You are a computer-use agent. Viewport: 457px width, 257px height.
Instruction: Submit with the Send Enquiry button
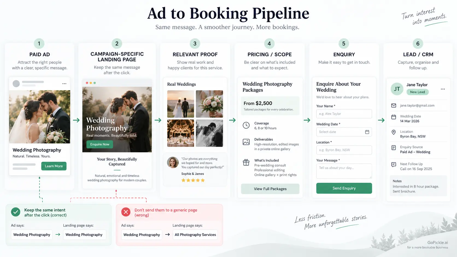pyautogui.click(x=344, y=188)
